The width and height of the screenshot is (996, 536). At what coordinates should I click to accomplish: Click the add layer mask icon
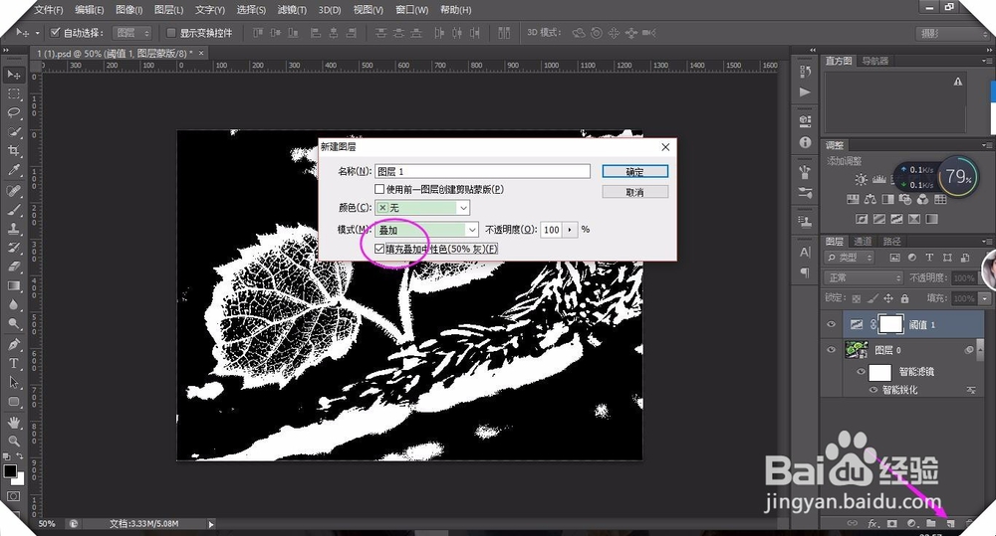click(892, 523)
